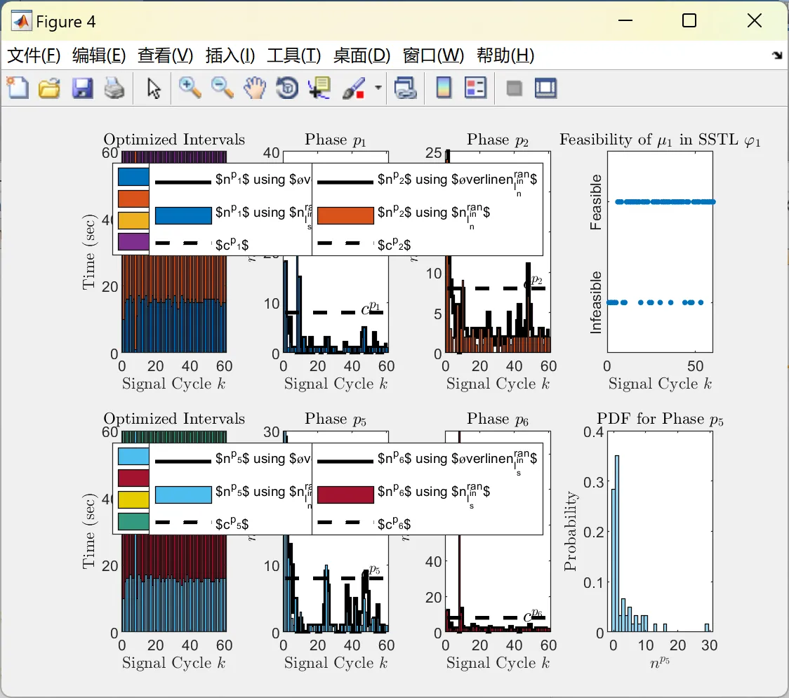Image resolution: width=789 pixels, height=698 pixels.
Task: Expand the toolbar dock arrow at the right edge of the menu bar
Action: 778,55
